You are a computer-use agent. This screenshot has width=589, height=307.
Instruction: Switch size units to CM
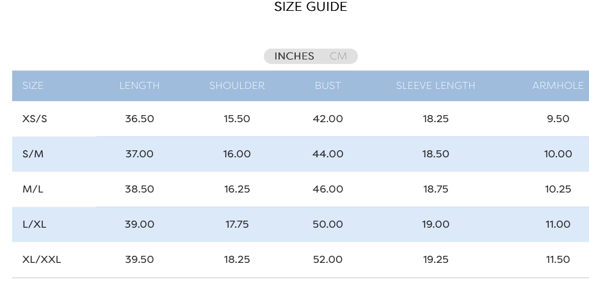point(338,56)
